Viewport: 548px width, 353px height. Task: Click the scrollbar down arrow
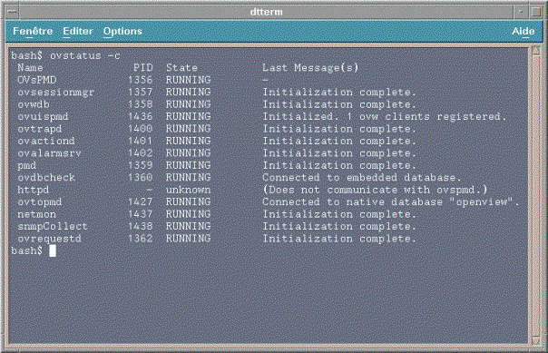click(536, 340)
